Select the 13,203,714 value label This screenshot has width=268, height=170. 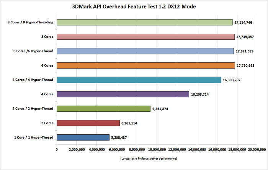(200, 95)
